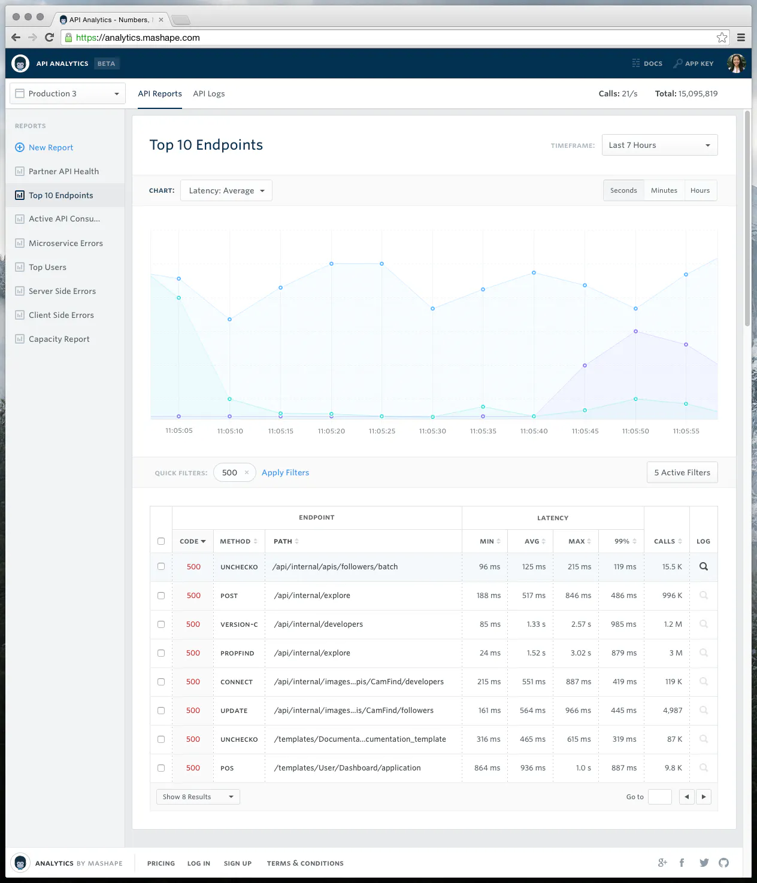757x883 pixels.
Task: Open the 5 Active Filters button
Action: (x=682, y=472)
